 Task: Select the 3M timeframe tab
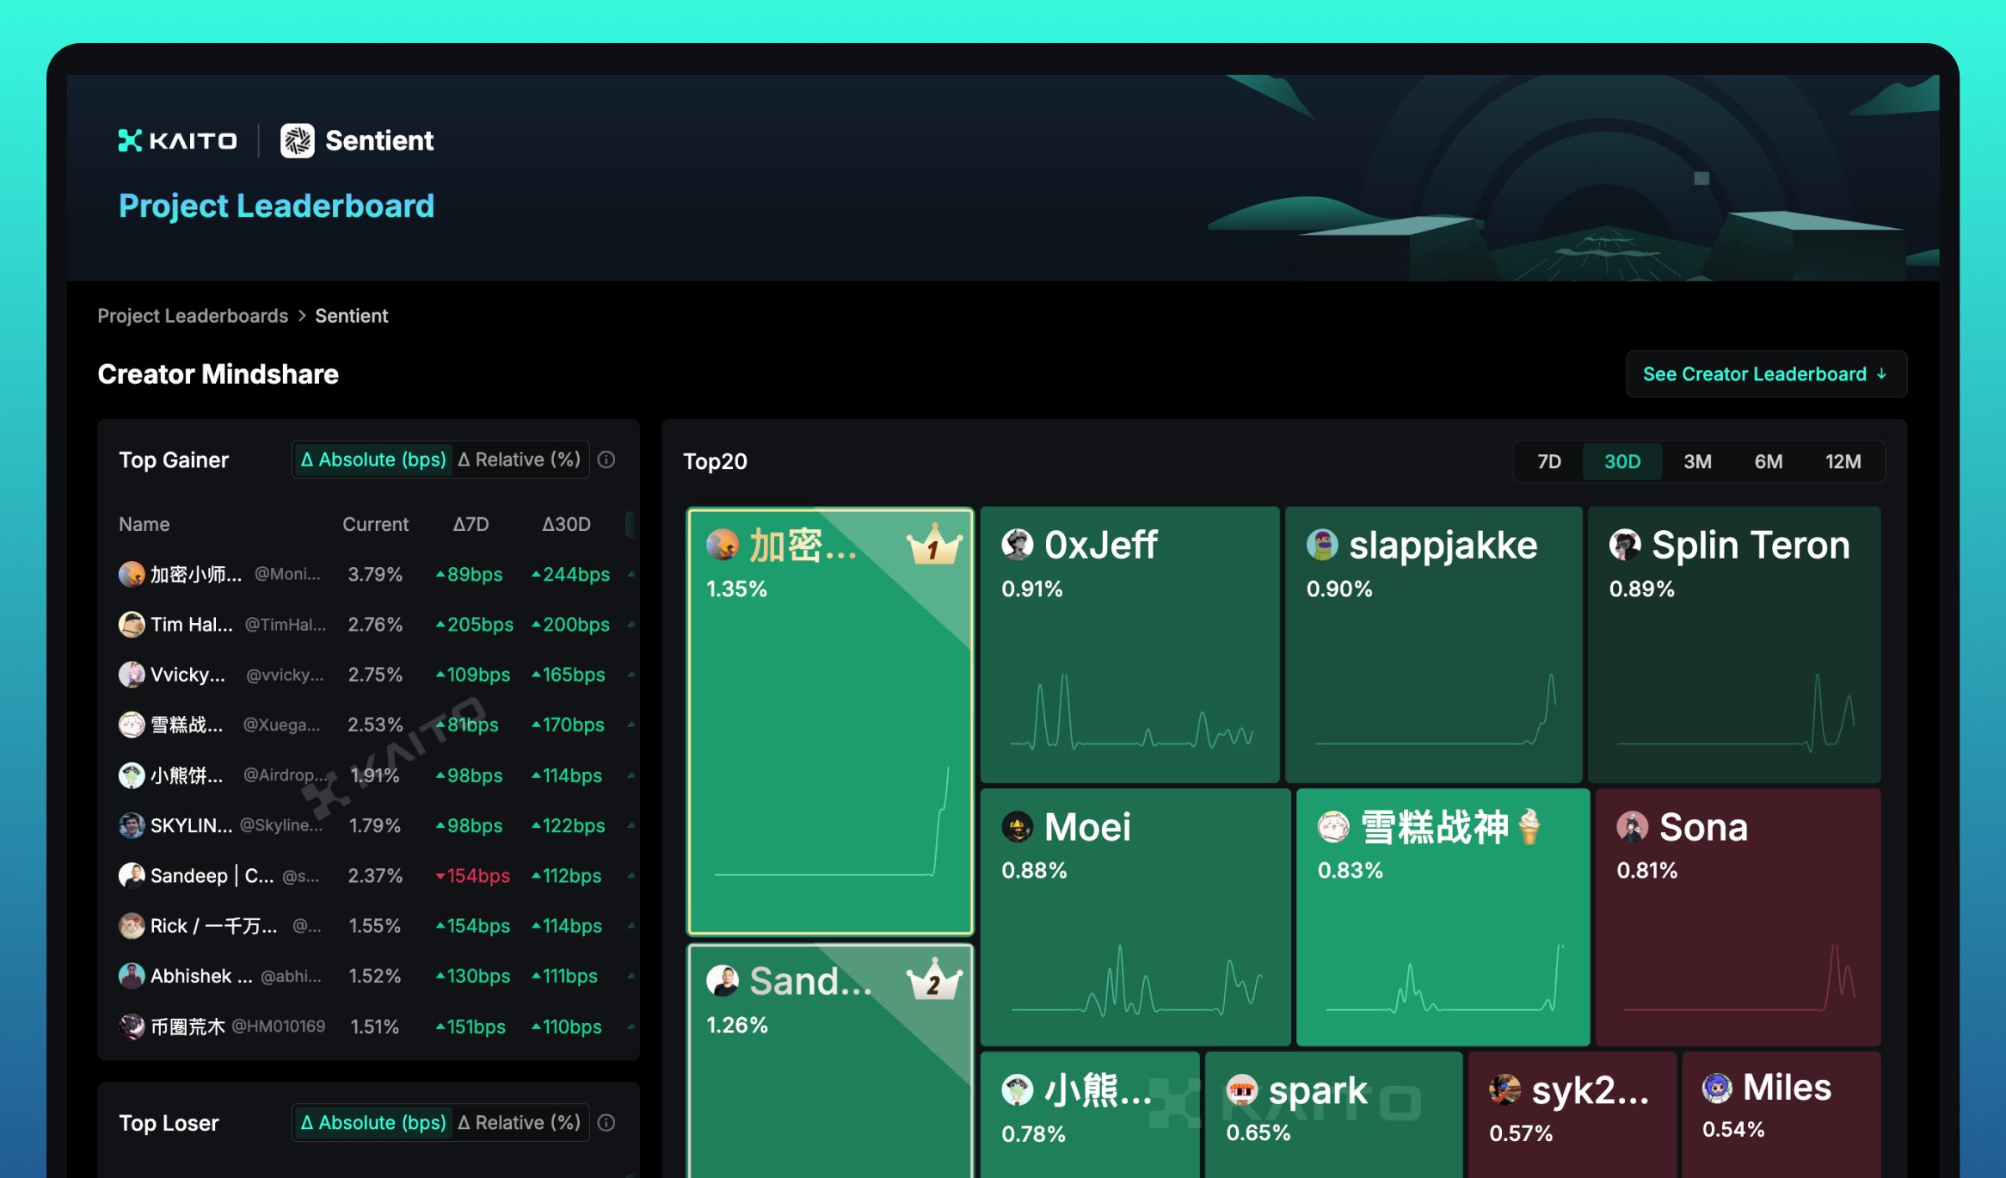coord(1696,461)
